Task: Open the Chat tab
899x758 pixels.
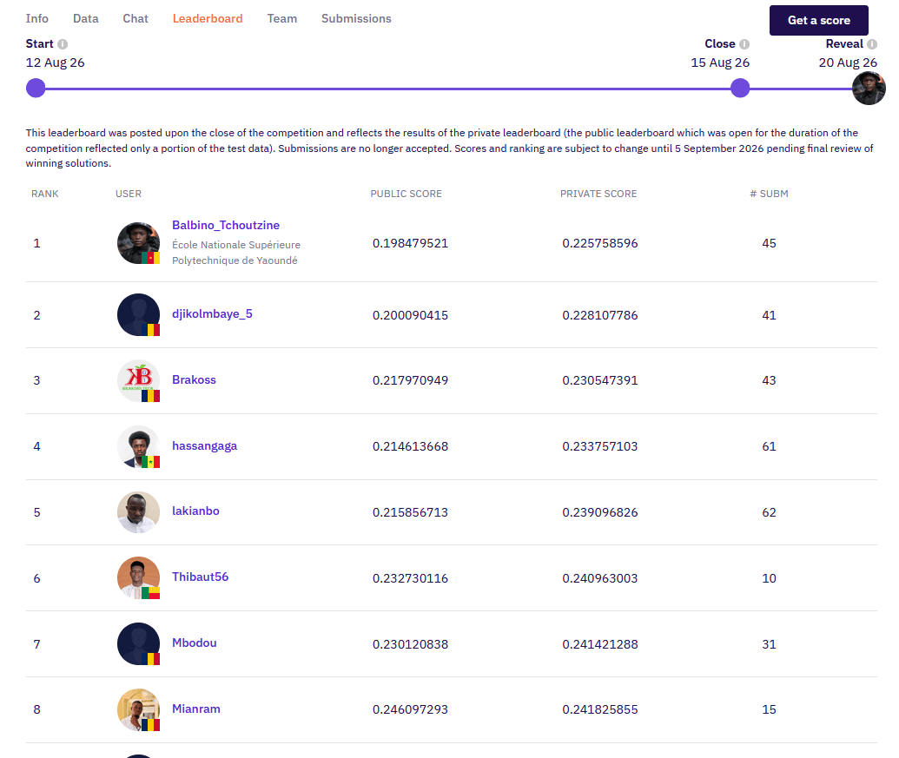Action: pyautogui.click(x=136, y=18)
